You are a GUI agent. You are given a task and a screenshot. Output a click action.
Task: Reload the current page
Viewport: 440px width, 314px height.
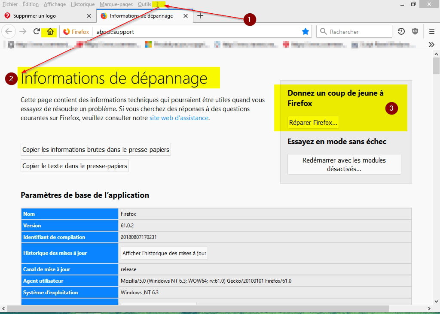point(37,31)
